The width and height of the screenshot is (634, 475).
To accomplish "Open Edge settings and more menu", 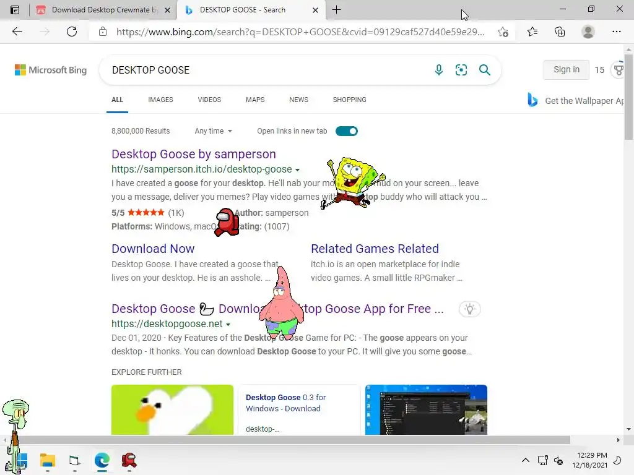I will pyautogui.click(x=616, y=32).
